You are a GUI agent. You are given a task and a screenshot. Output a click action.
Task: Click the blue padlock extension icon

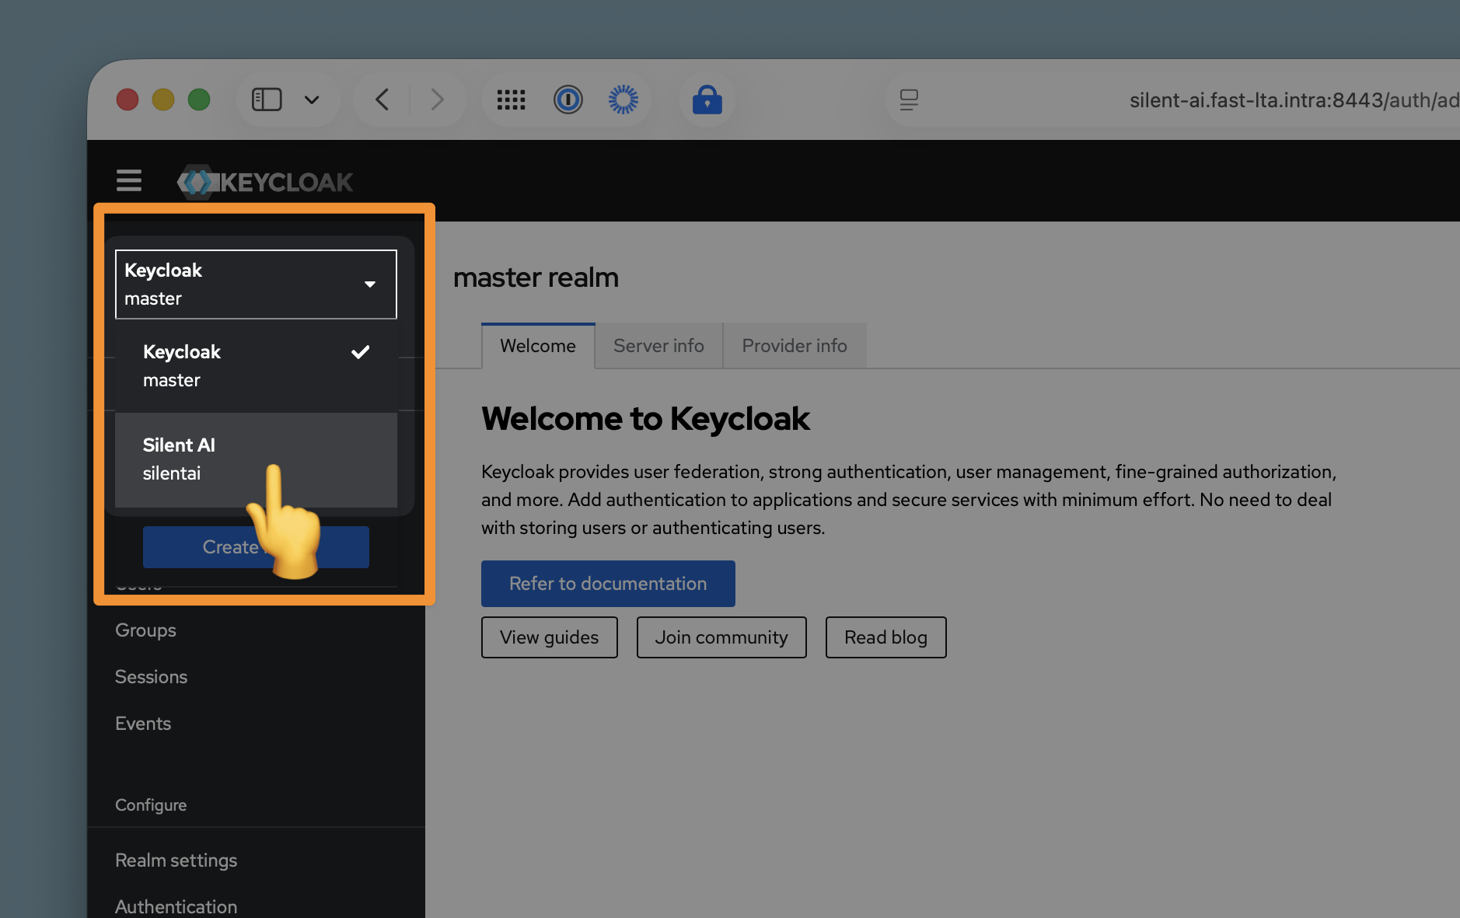(707, 99)
